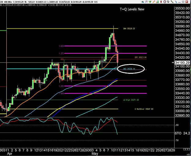
Task: Open the bar chart type icon
Action: tap(157, 2)
